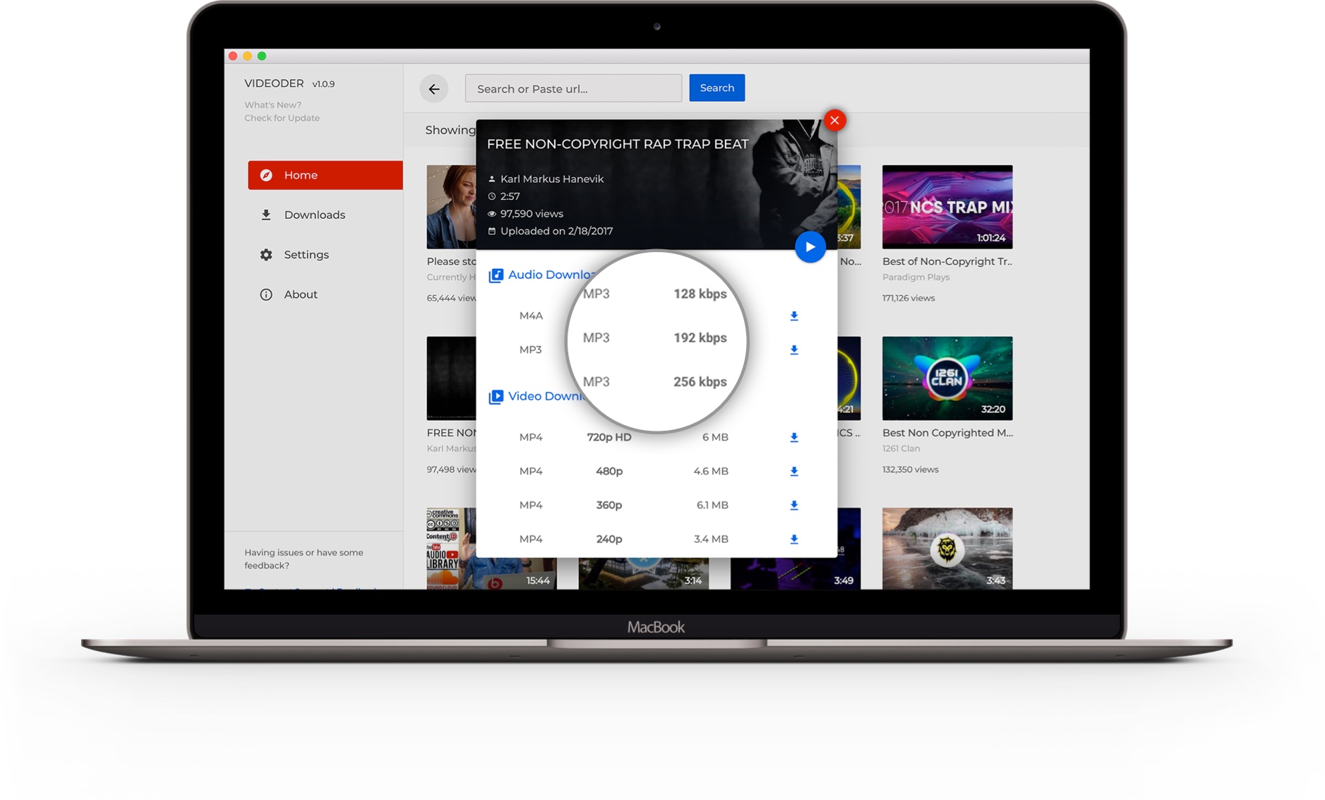The image size is (1325, 800).
Task: Download the 240p MP4 version
Action: 793,539
